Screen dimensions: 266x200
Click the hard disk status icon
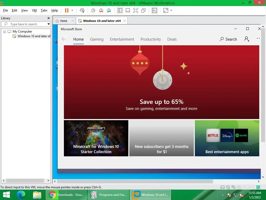pyautogui.click(x=222, y=187)
